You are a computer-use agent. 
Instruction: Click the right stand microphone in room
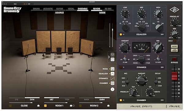click(x=90, y=46)
